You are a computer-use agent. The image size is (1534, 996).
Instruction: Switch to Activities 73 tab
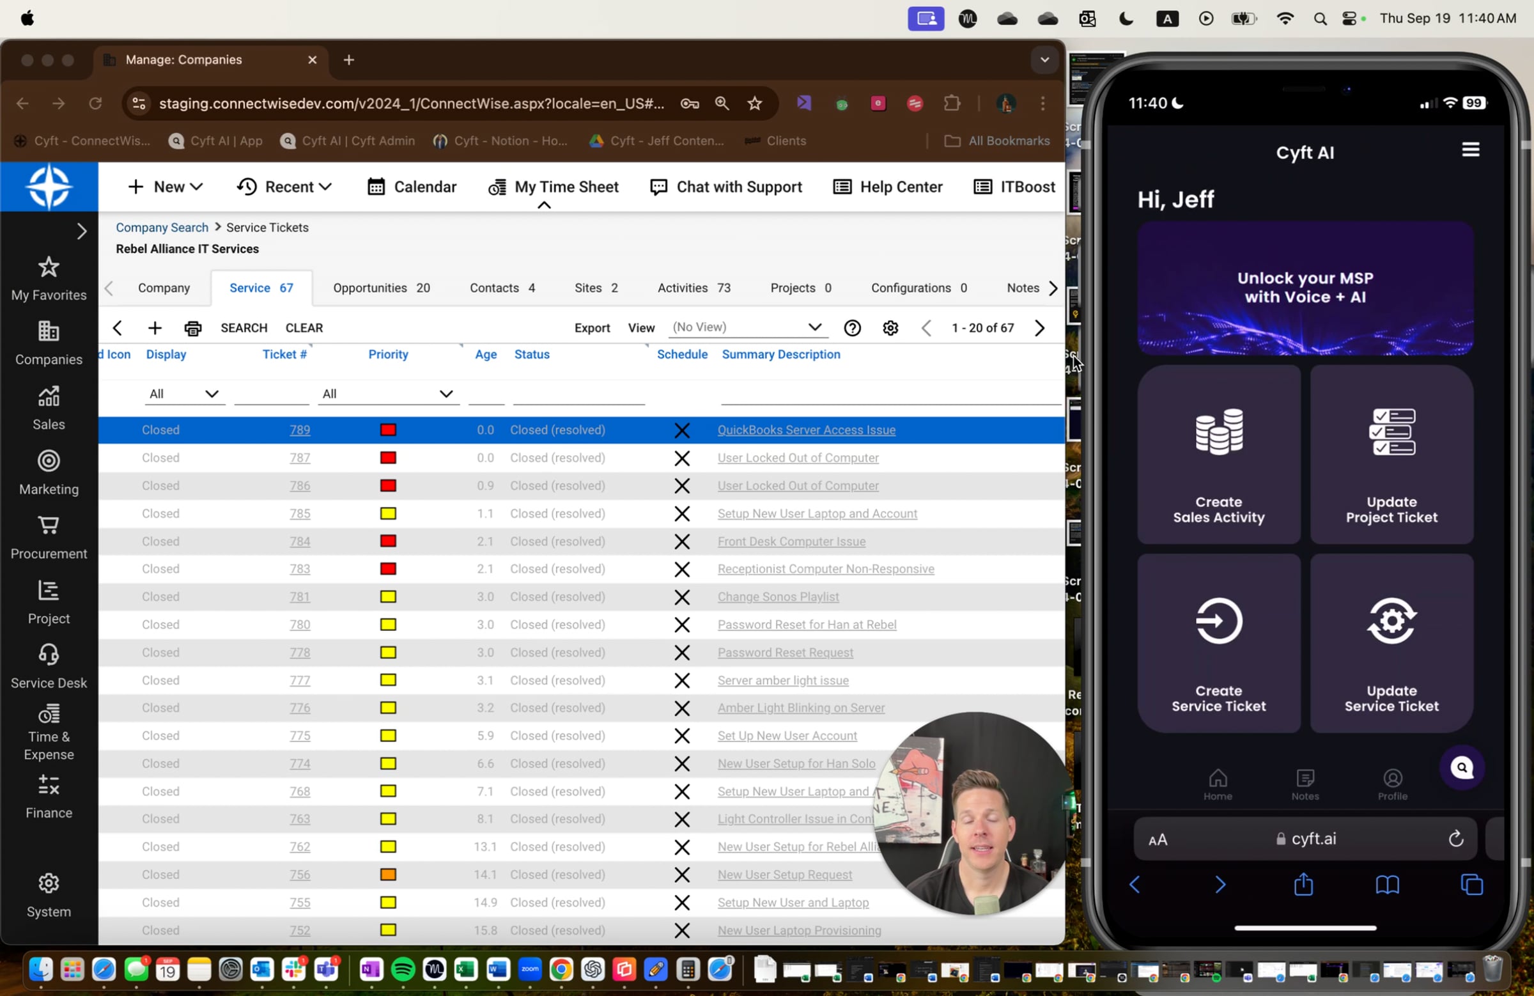[x=693, y=288]
